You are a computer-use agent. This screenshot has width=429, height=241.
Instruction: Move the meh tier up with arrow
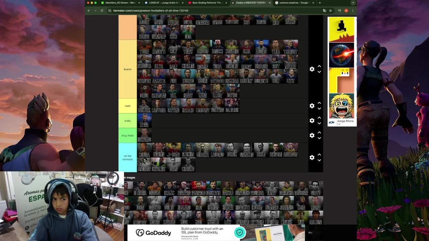319,103
